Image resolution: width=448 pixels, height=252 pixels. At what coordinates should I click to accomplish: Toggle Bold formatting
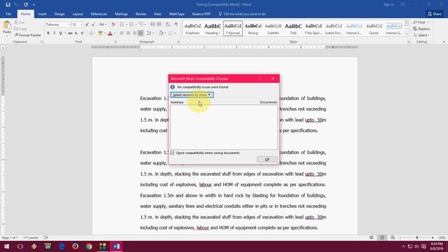click(x=48, y=34)
